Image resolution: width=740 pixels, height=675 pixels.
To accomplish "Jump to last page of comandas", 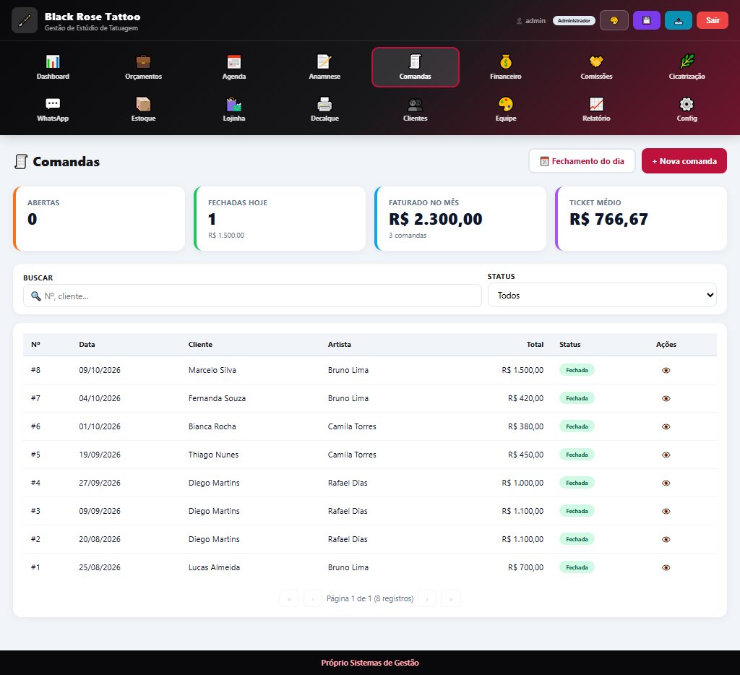I will click(x=451, y=598).
